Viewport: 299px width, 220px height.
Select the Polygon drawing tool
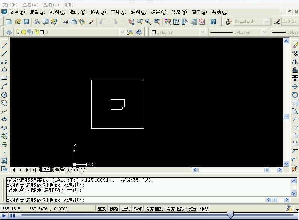pyautogui.click(x=4, y=70)
